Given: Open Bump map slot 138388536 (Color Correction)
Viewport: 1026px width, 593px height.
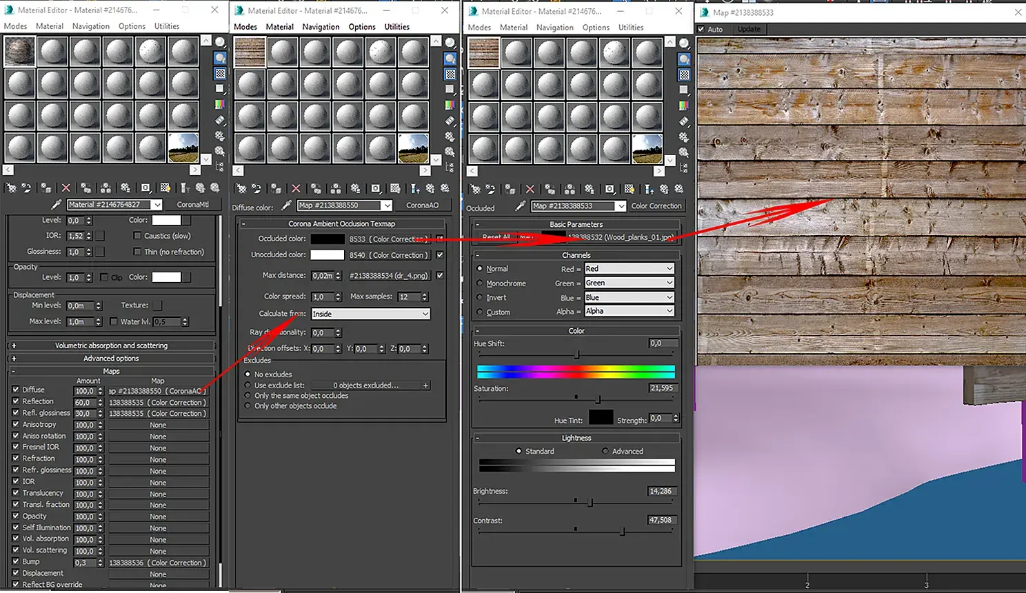Looking at the screenshot, I should click(158, 563).
